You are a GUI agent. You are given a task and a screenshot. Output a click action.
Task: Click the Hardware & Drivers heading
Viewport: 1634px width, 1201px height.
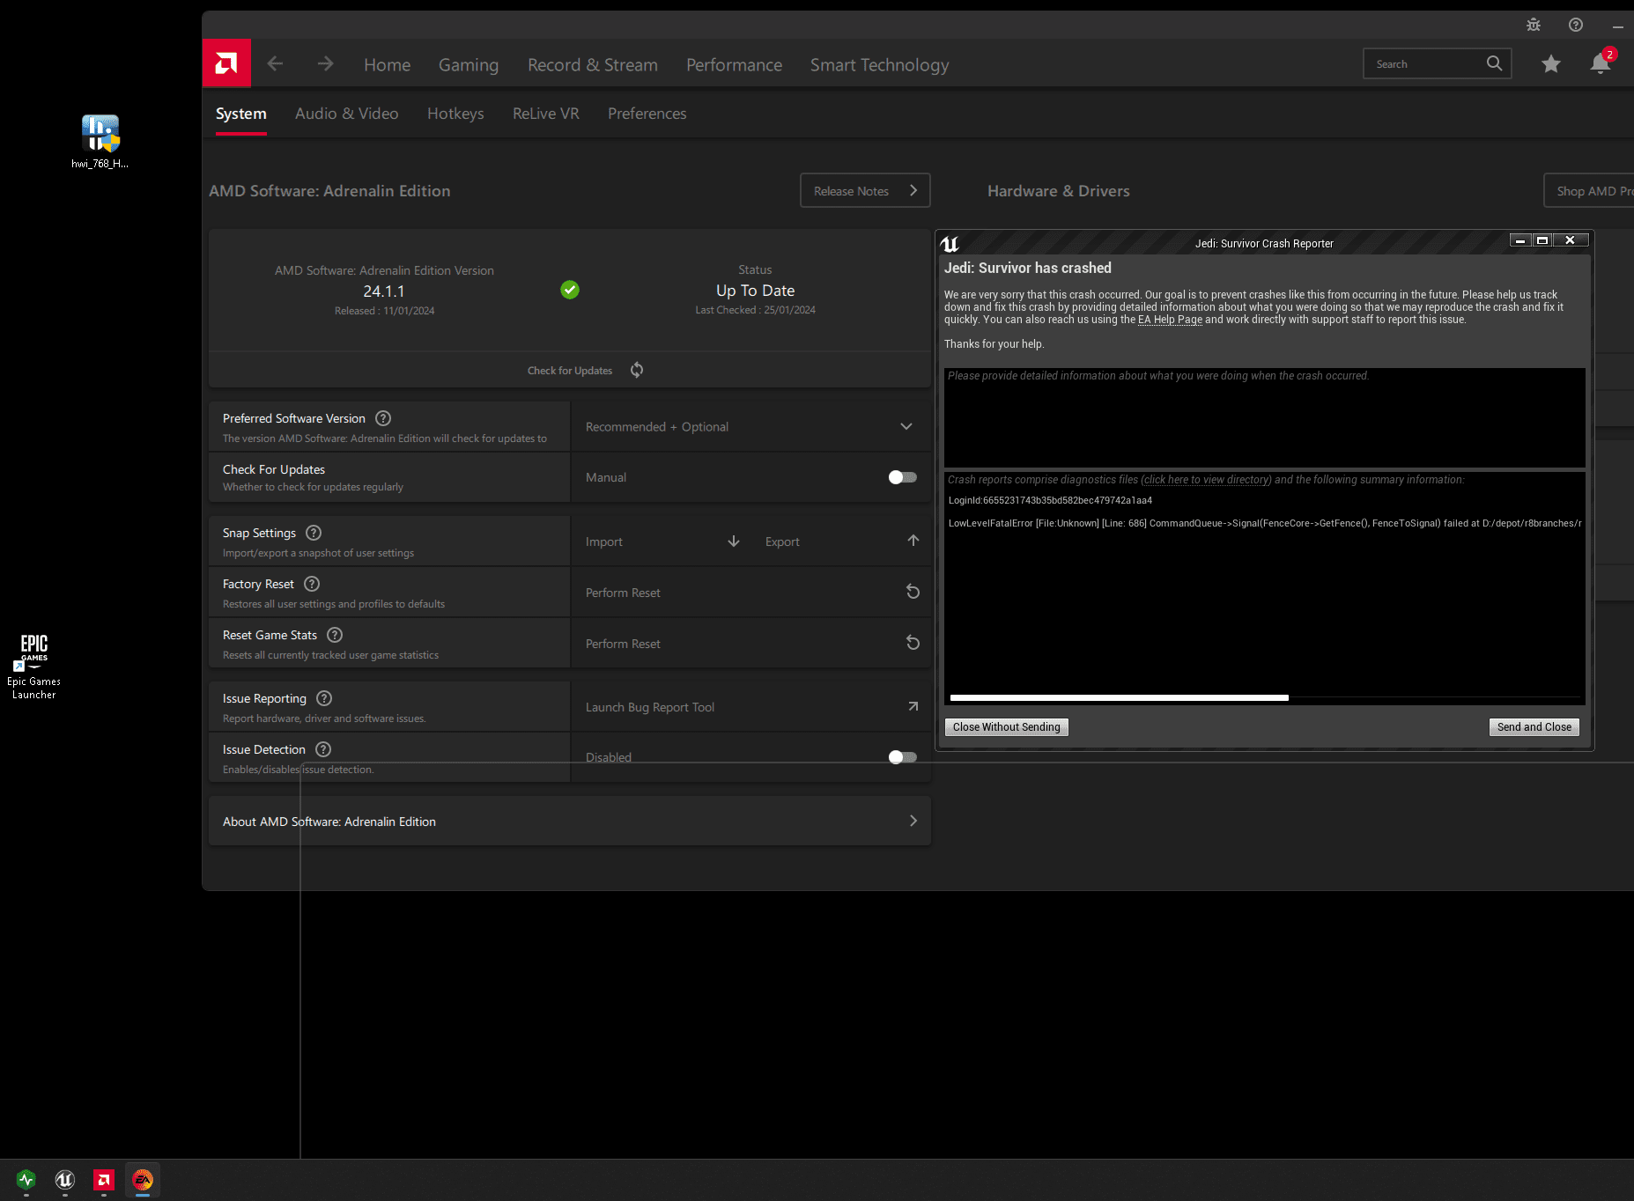coord(1058,191)
